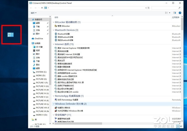Click the 名称 column header
This screenshot has width=187, height=131.
[x=57, y=18]
